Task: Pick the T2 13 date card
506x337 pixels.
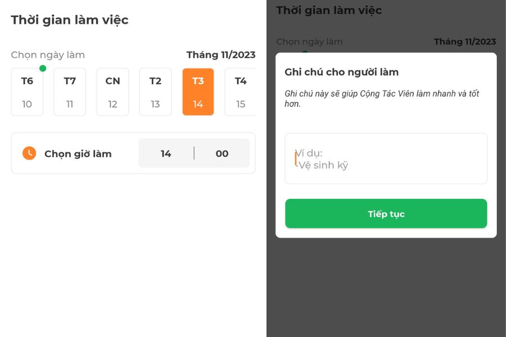Action: coord(155,92)
